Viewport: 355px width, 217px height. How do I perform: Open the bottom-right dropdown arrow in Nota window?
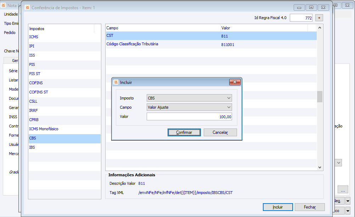[348, 211]
